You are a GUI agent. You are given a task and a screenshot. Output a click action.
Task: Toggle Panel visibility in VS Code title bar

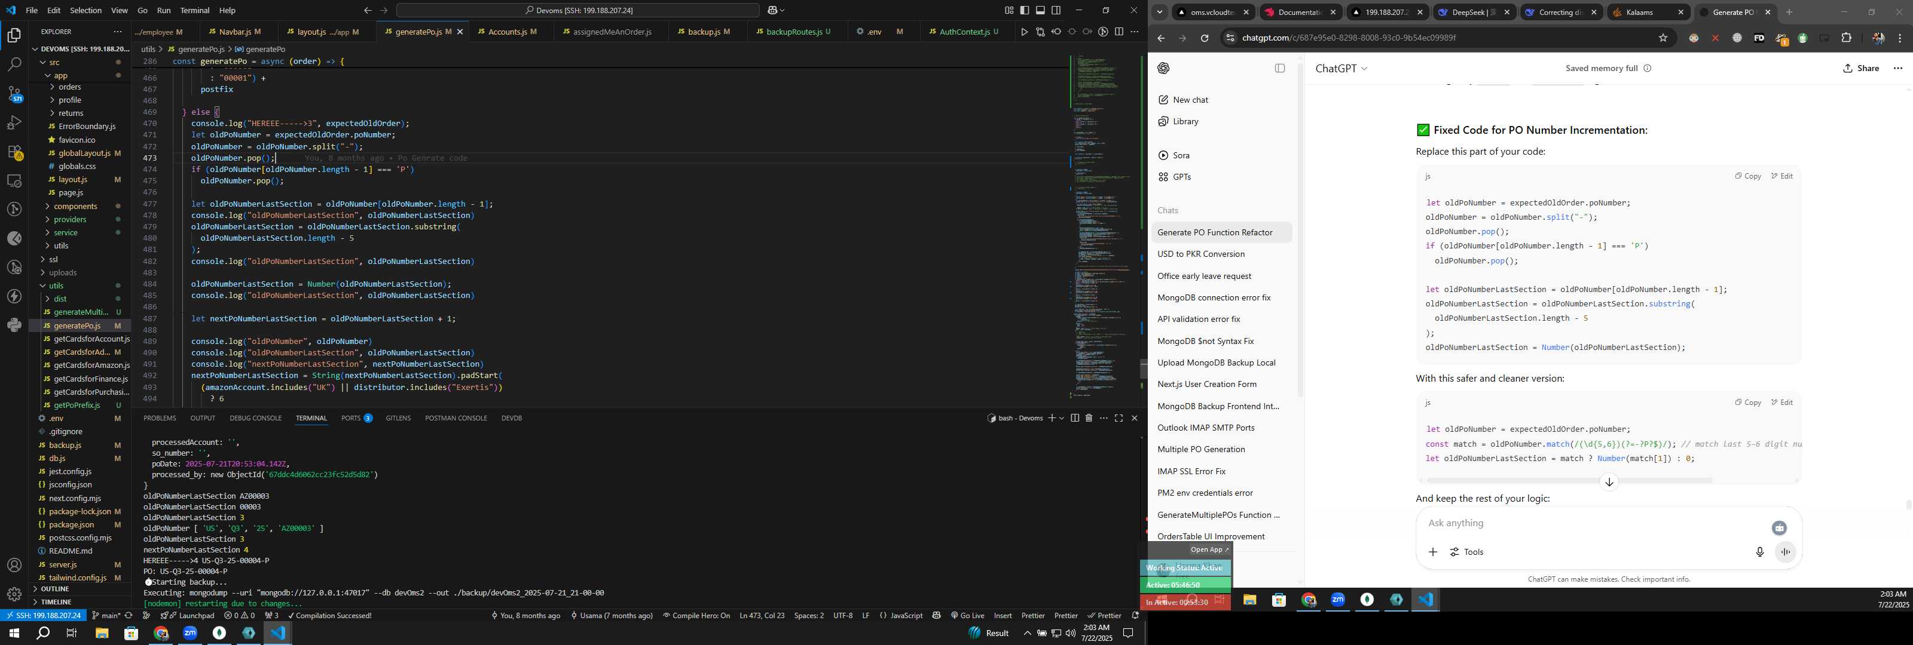[1040, 10]
